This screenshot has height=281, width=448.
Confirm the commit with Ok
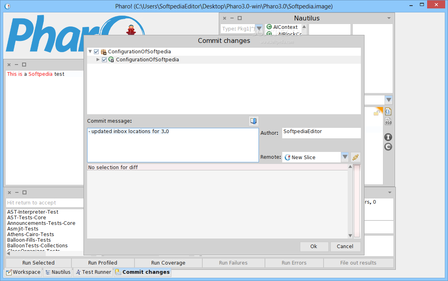tap(314, 247)
